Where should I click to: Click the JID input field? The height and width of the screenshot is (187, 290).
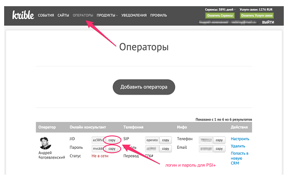click(x=98, y=140)
